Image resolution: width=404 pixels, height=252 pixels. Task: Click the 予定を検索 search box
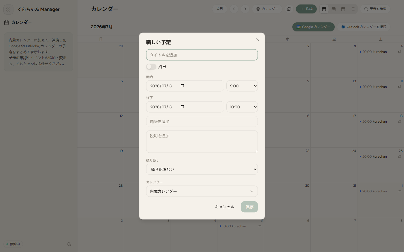pos(375,9)
